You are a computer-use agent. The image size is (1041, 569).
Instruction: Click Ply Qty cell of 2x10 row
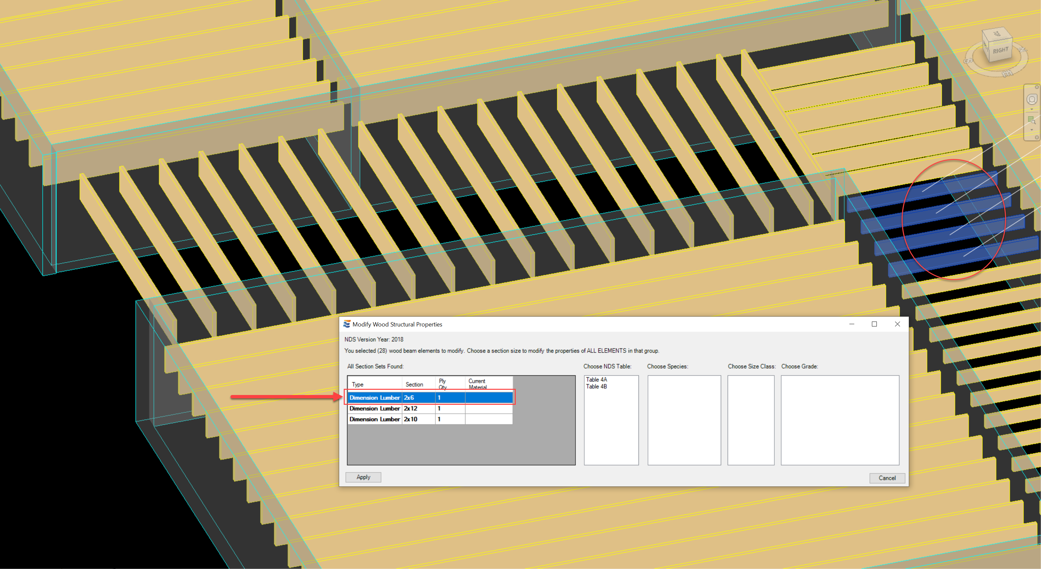click(x=450, y=419)
